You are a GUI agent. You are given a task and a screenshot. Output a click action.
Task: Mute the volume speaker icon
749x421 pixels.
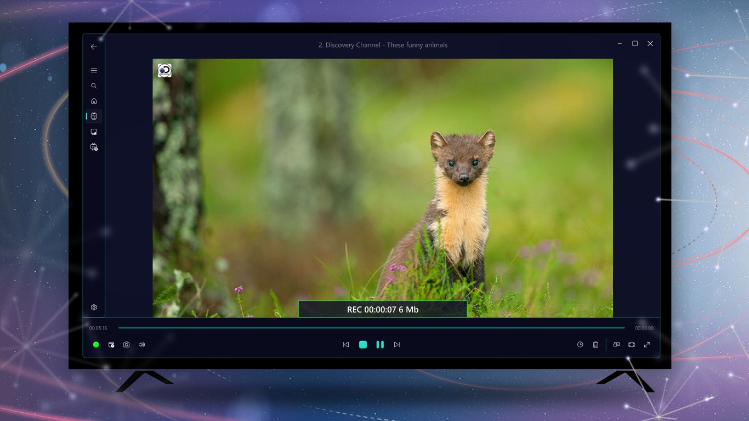142,345
